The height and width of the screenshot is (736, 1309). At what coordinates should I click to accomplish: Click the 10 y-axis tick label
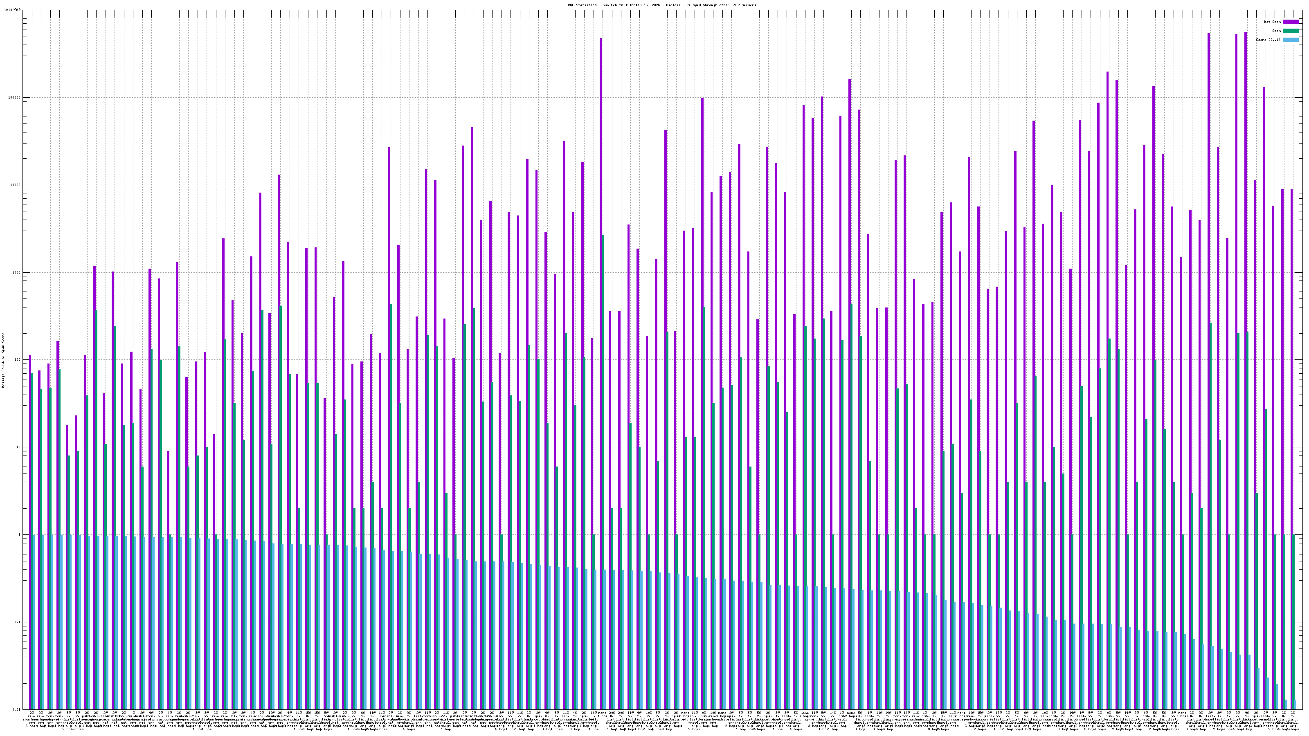(19, 447)
